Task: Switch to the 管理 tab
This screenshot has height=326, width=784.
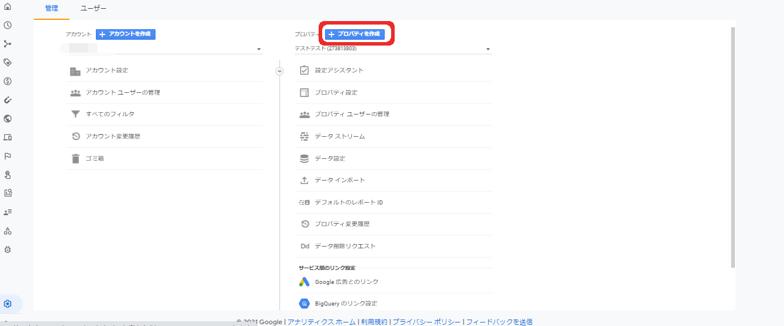Action: (x=51, y=9)
